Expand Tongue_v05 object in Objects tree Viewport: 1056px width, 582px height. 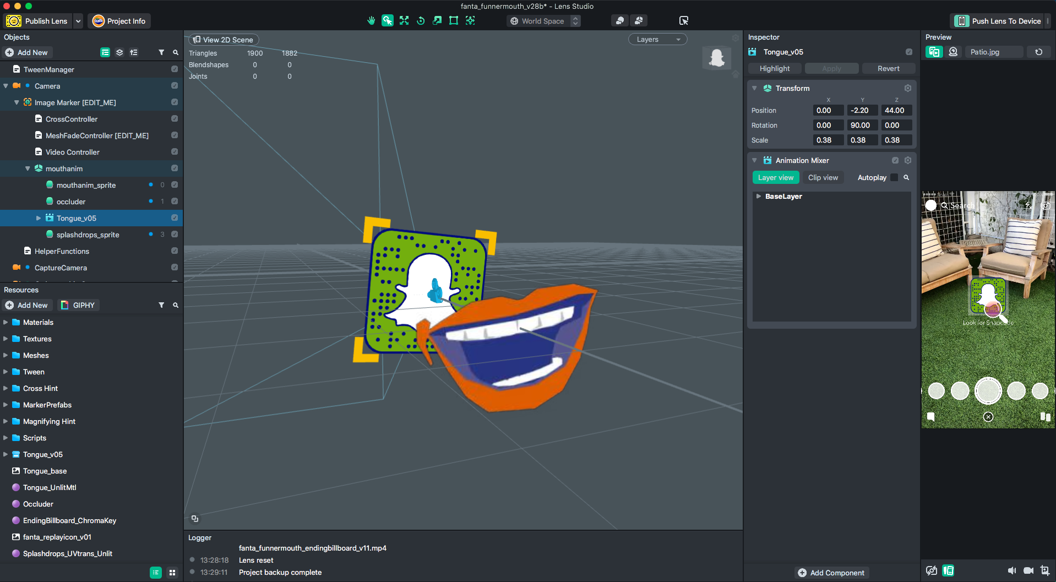39,218
